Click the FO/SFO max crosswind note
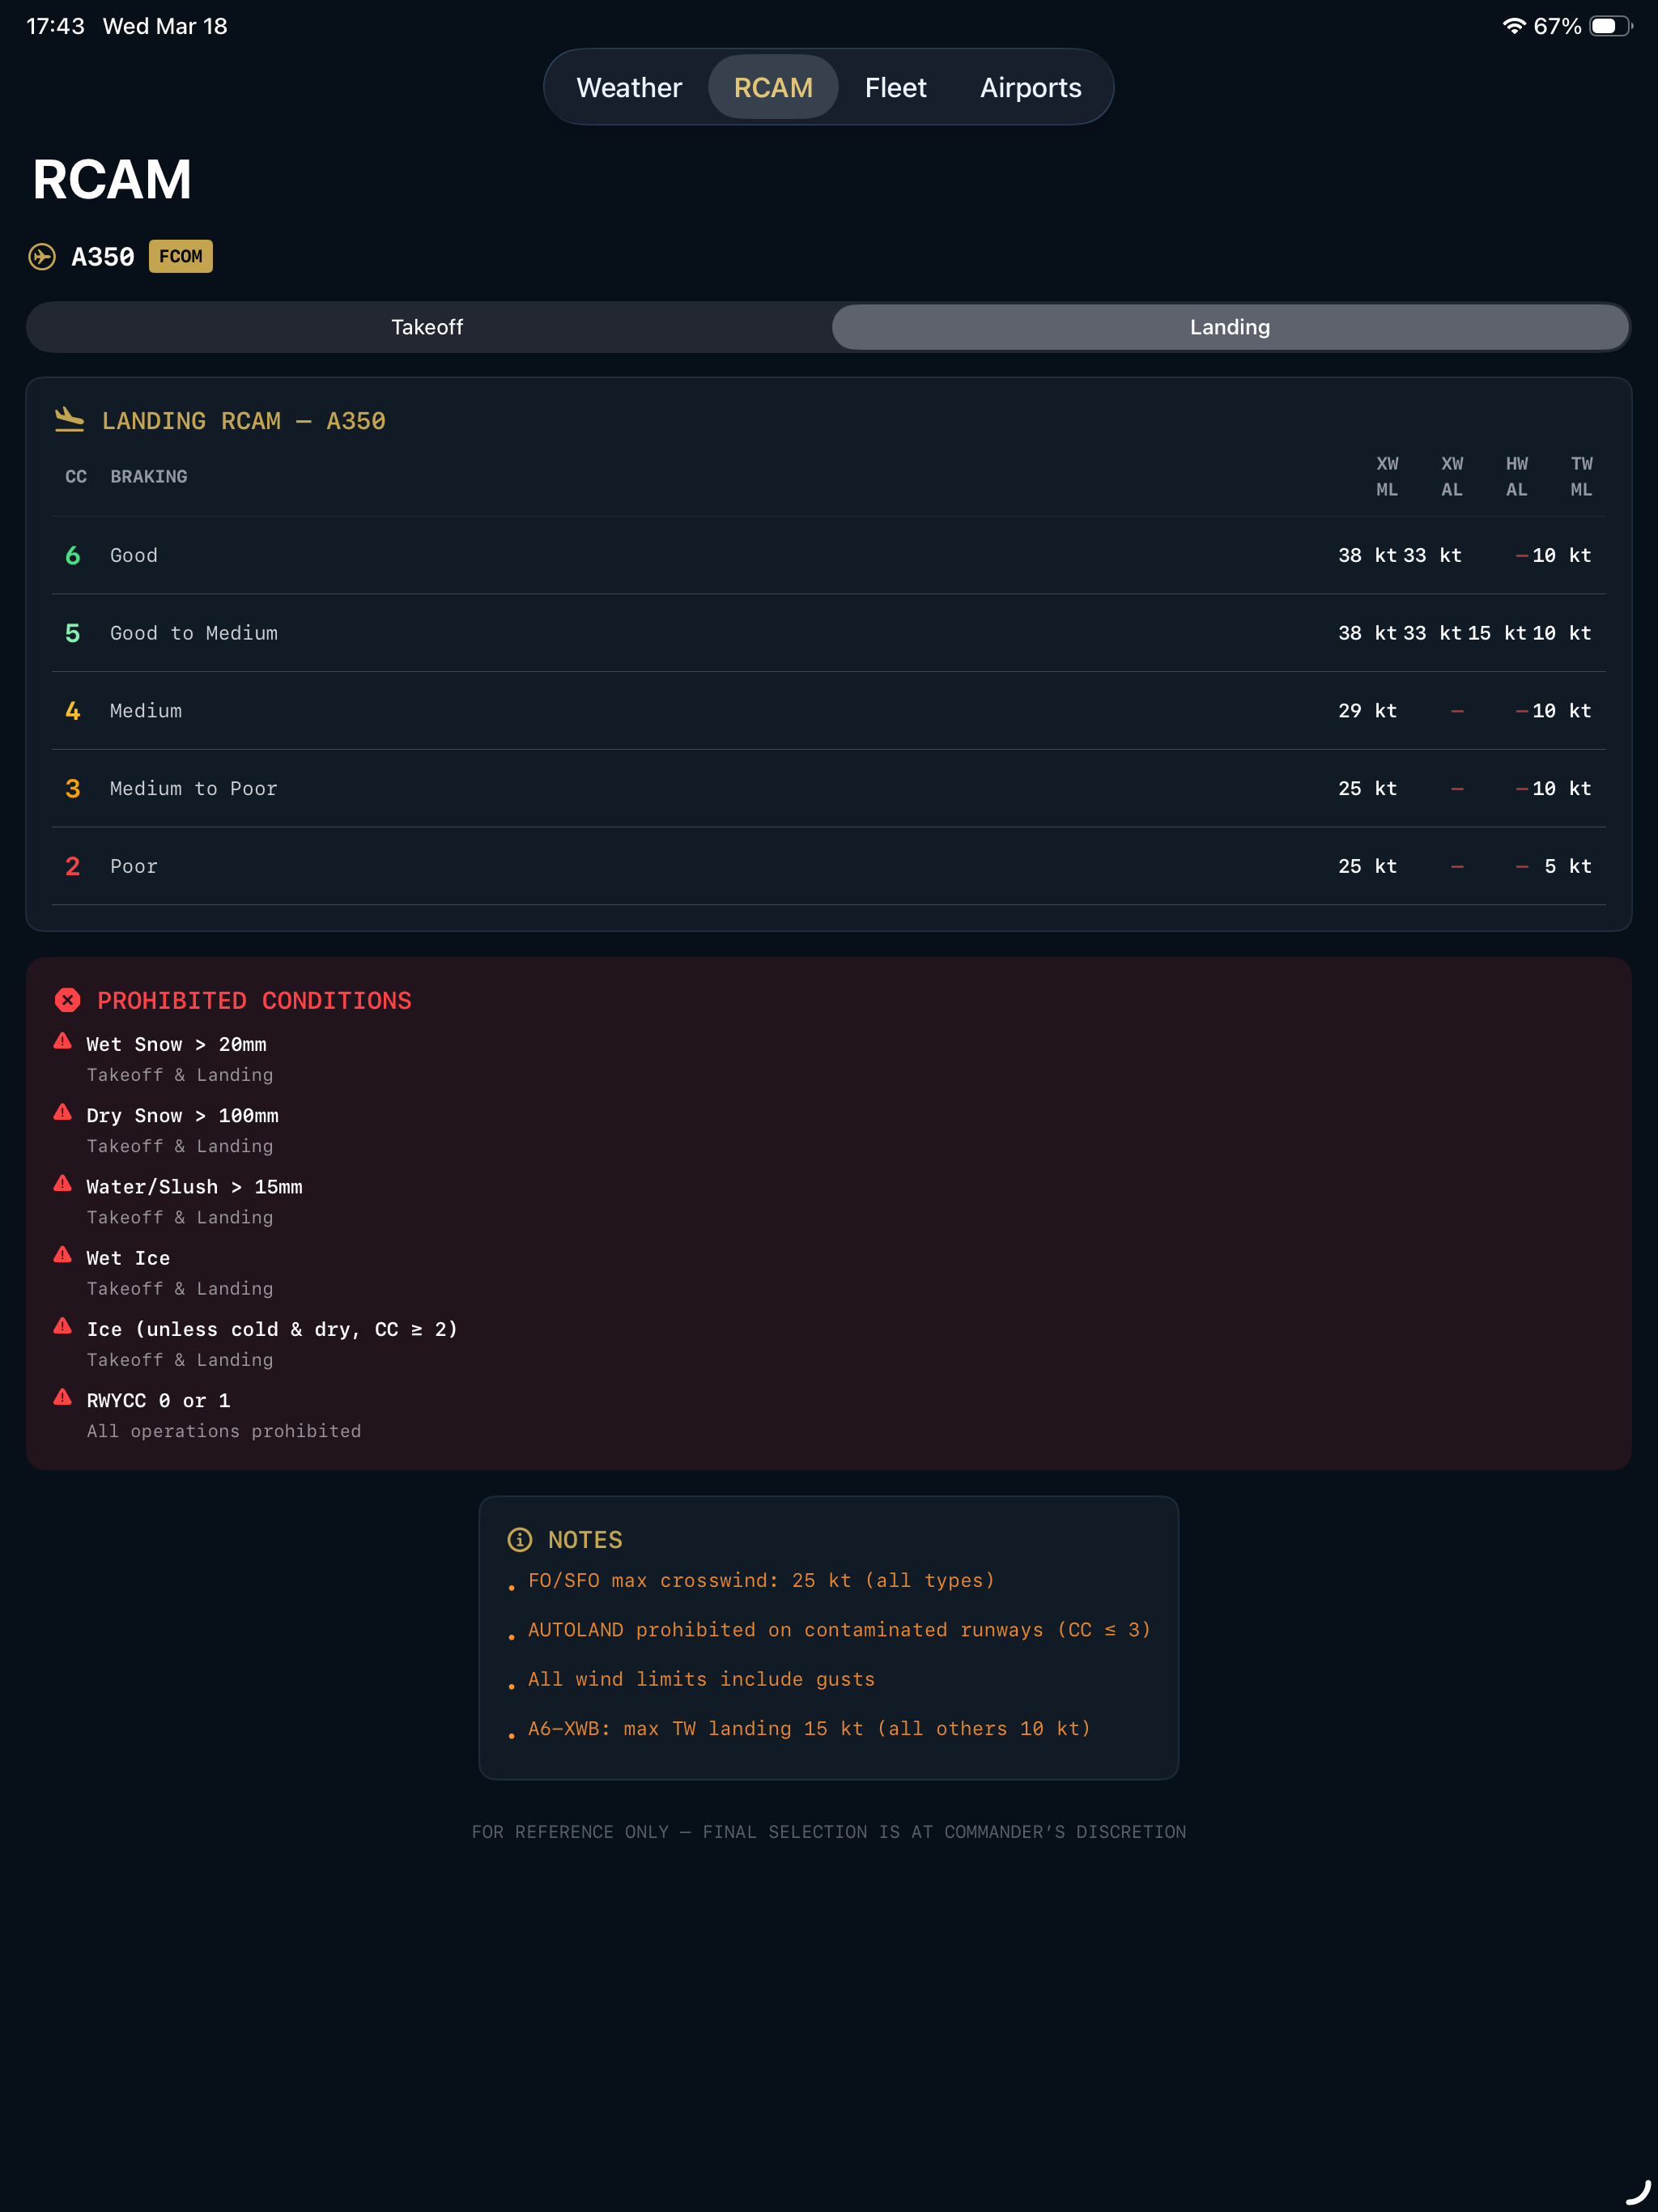Viewport: 1658px width, 2212px height. pyautogui.click(x=761, y=1580)
